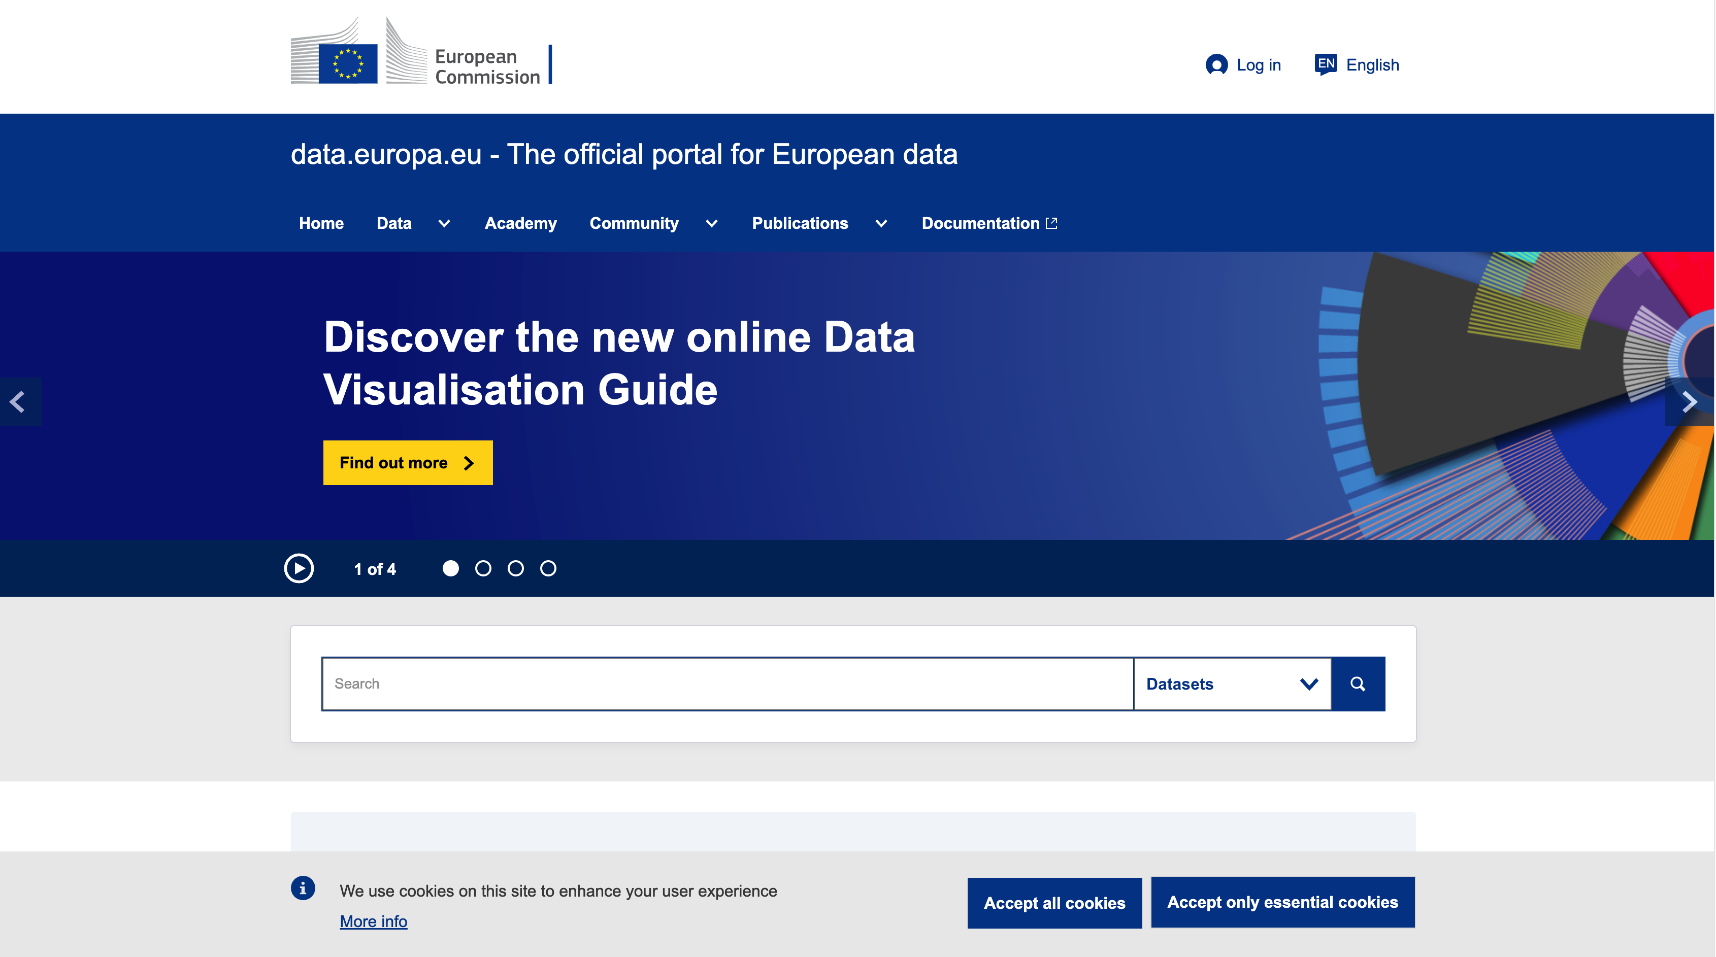This screenshot has width=1716, height=957.
Task: Show the previous carousel slide arrow
Action: 20,401
